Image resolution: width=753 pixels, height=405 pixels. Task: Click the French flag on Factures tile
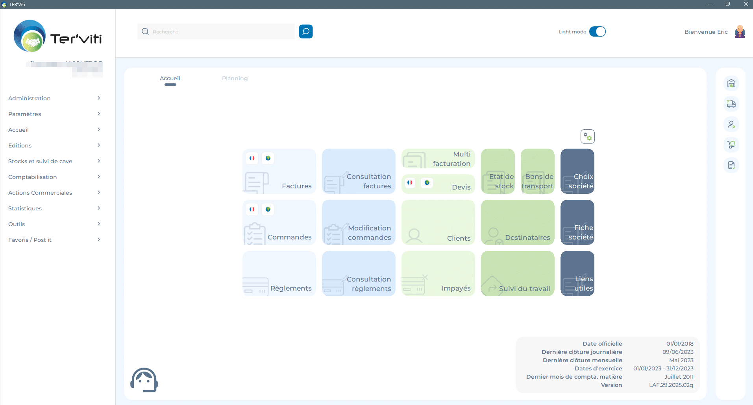252,158
